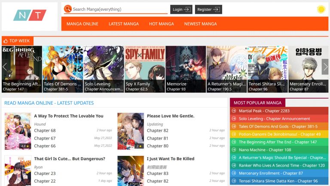Click the NT site logo
The image size is (330, 186).
coord(30,15)
